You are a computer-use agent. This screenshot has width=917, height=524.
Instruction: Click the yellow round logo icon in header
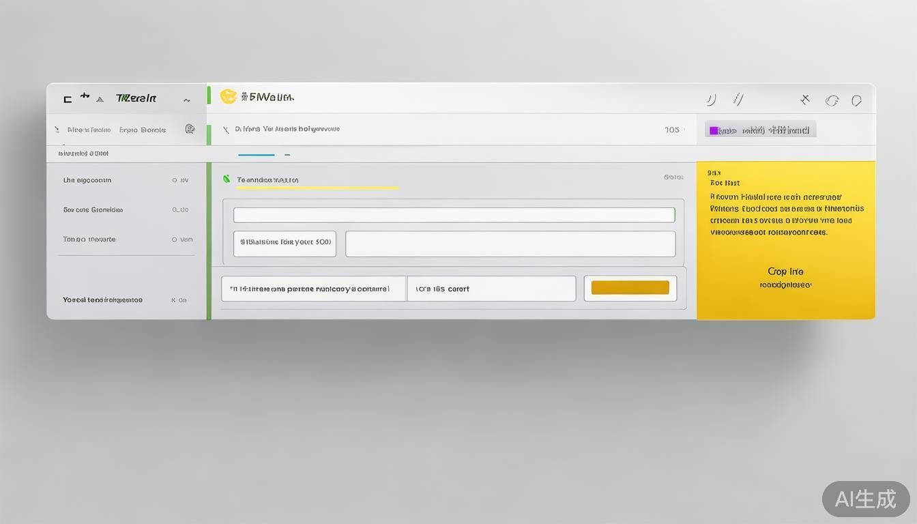228,97
